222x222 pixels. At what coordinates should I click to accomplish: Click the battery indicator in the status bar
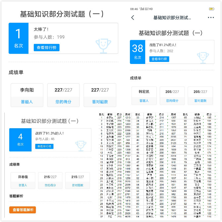(x=211, y=9)
